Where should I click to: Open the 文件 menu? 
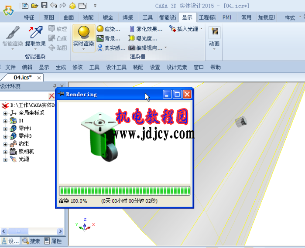click(x=10, y=67)
